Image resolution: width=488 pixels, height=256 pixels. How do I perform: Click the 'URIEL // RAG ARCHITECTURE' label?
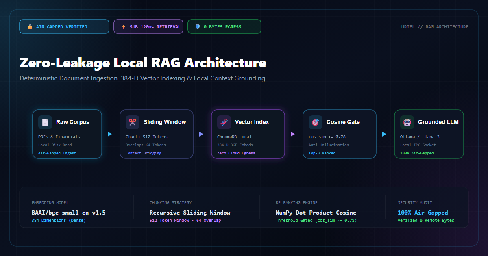435,27
